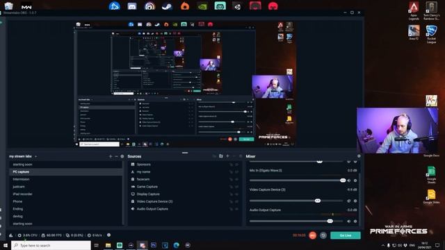Screen dimensions: 445x250
Task: Open File Explorer from the taskbar
Action: (108, 245)
